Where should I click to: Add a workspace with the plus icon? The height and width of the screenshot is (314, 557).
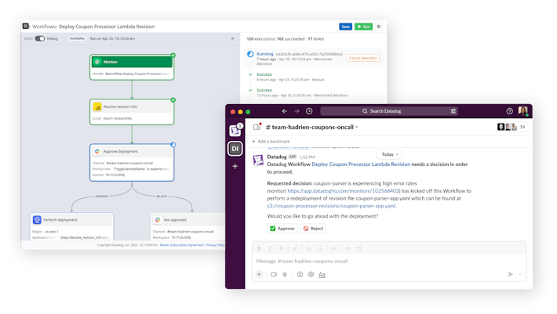235,166
